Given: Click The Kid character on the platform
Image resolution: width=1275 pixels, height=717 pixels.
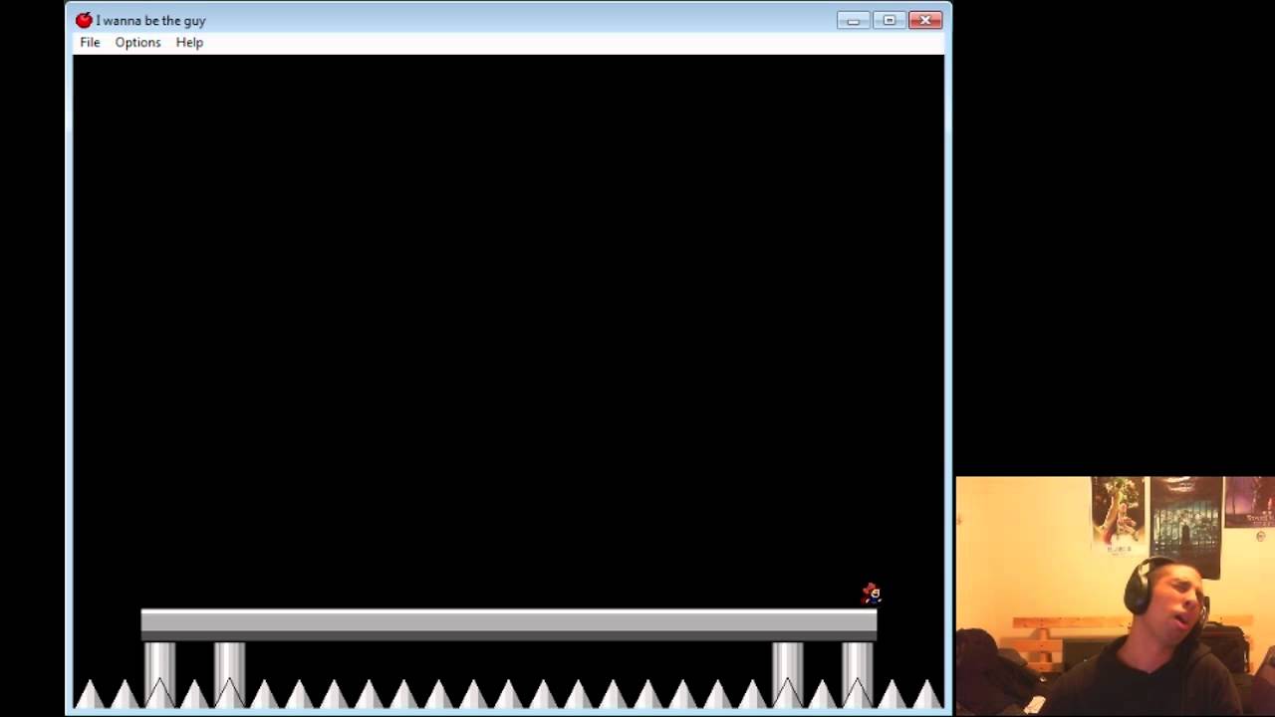Looking at the screenshot, I should coord(872,594).
